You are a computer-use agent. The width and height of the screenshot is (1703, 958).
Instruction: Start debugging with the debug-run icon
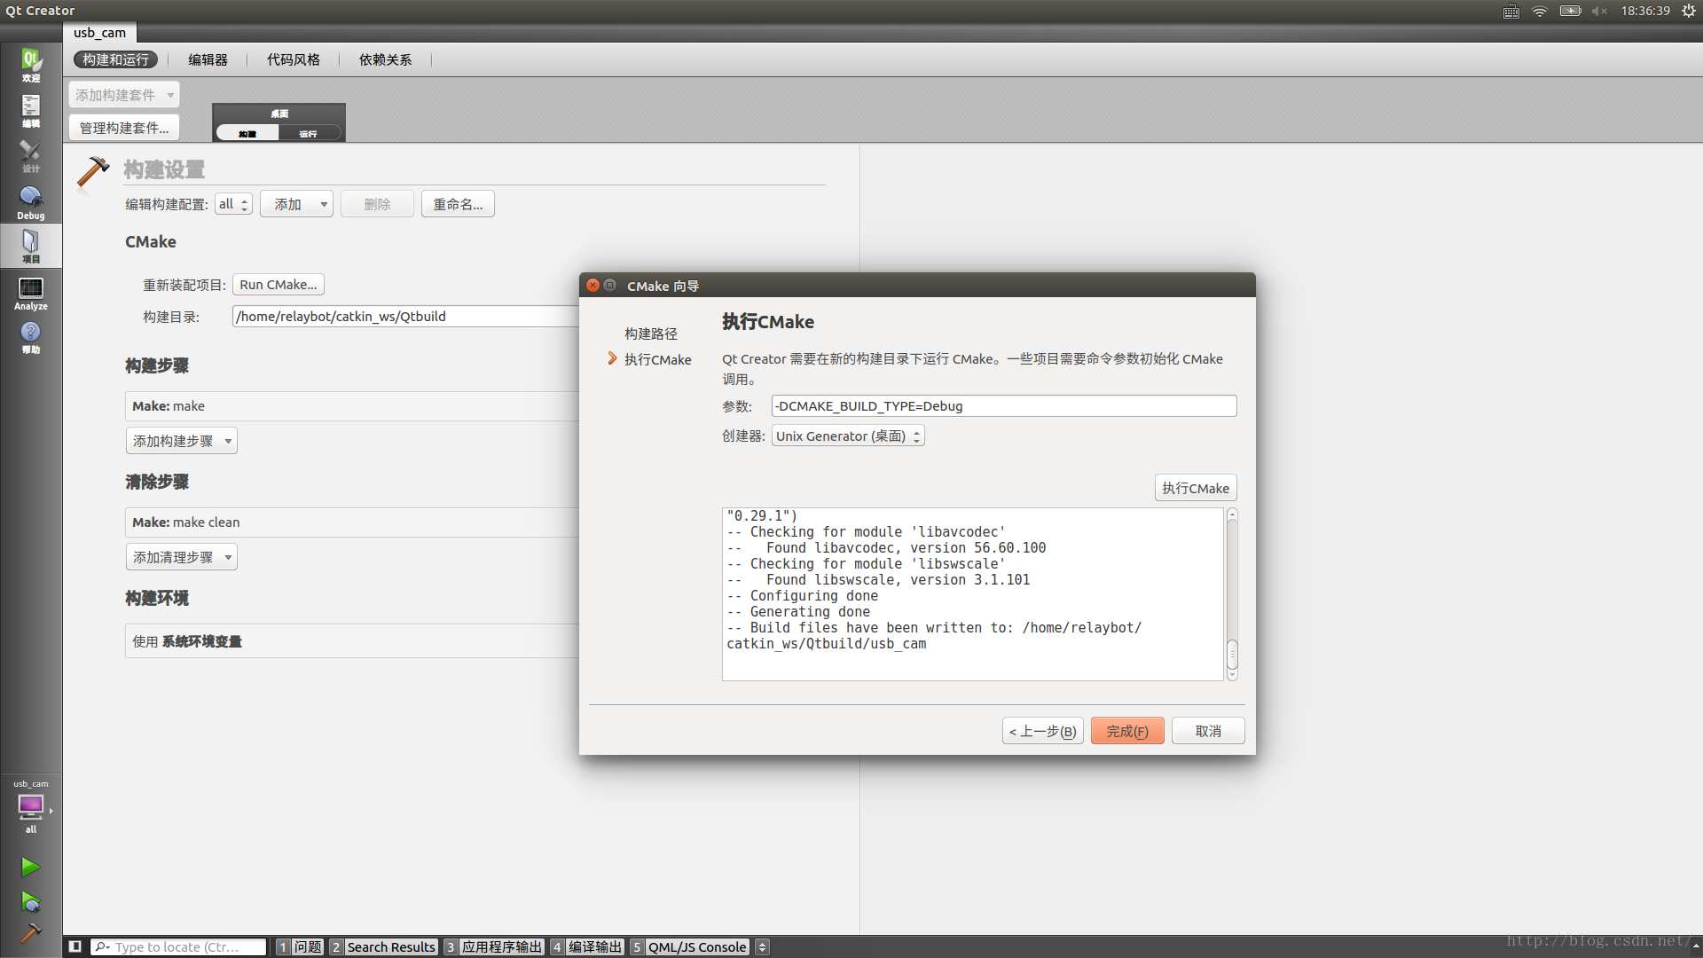(x=30, y=902)
